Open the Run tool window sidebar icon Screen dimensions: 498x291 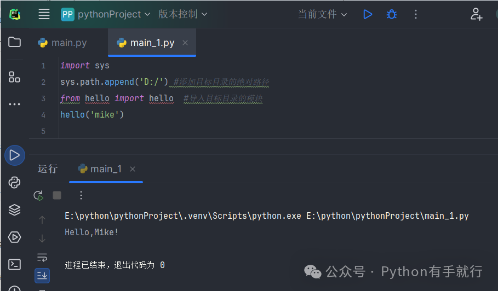click(15, 155)
